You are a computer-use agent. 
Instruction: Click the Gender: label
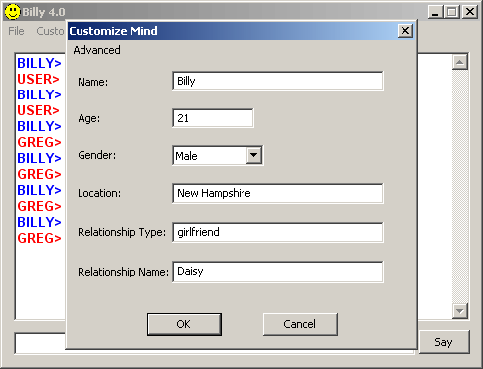pos(97,155)
